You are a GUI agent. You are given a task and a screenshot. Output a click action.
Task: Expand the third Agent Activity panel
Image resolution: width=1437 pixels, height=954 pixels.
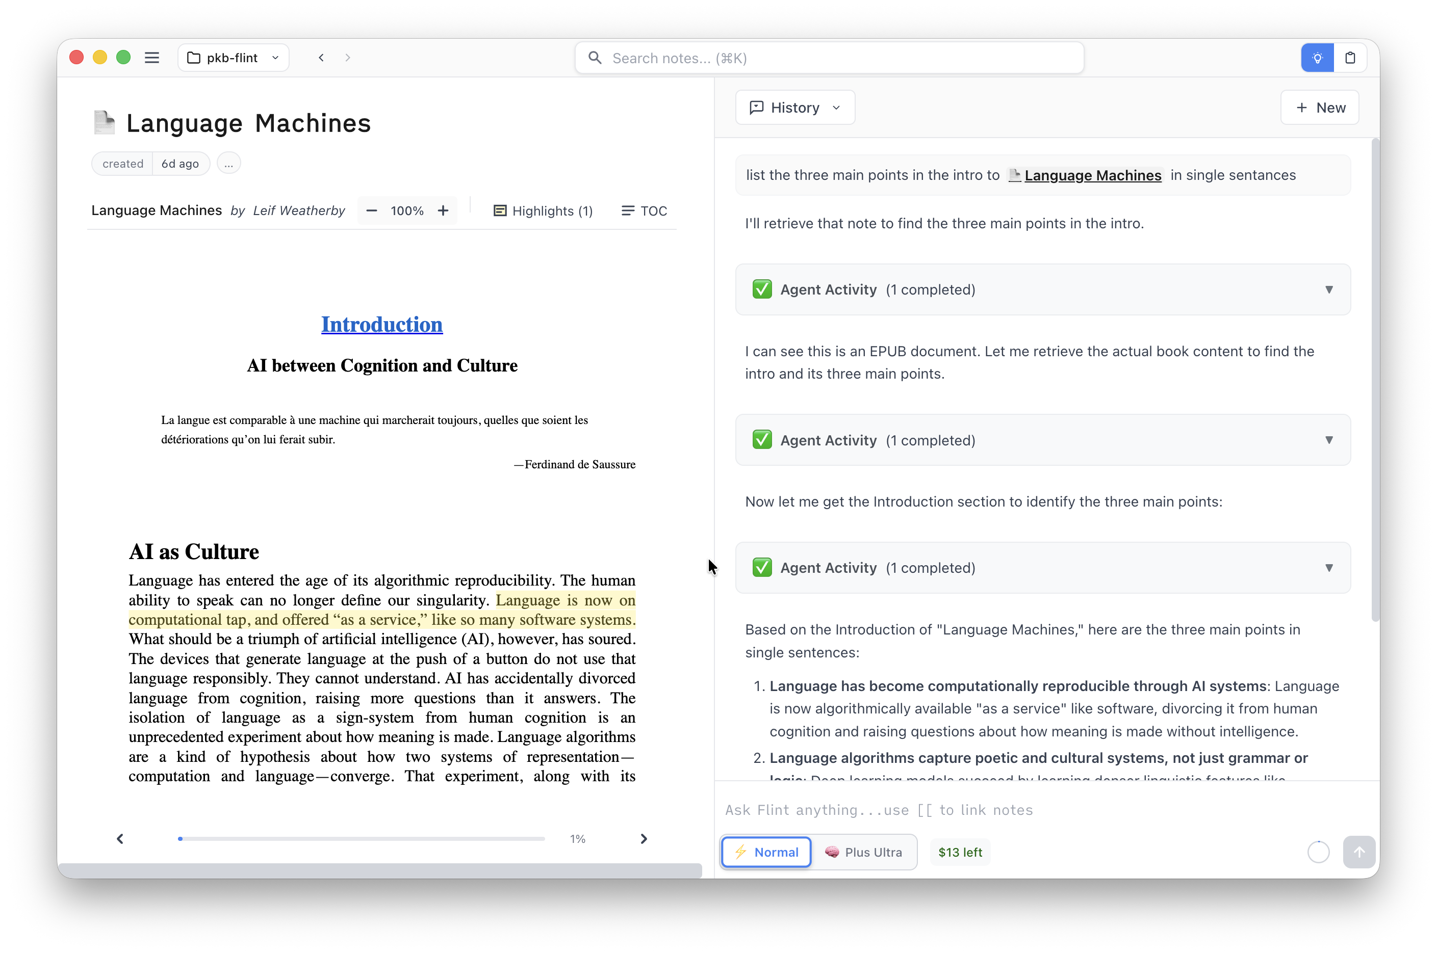pos(1329,568)
